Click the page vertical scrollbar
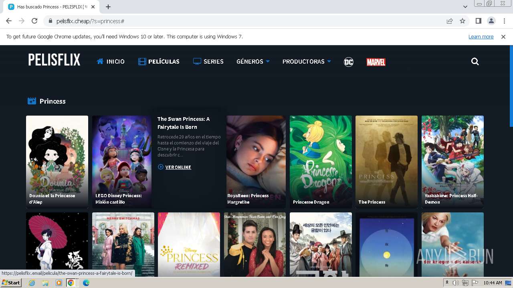The image size is (513, 288). pyautogui.click(x=511, y=86)
